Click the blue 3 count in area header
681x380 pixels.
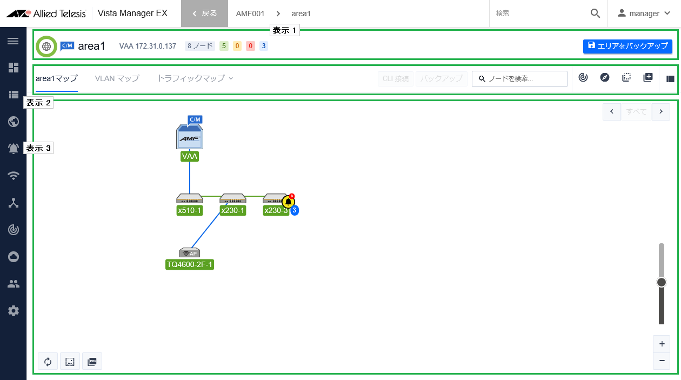264,46
